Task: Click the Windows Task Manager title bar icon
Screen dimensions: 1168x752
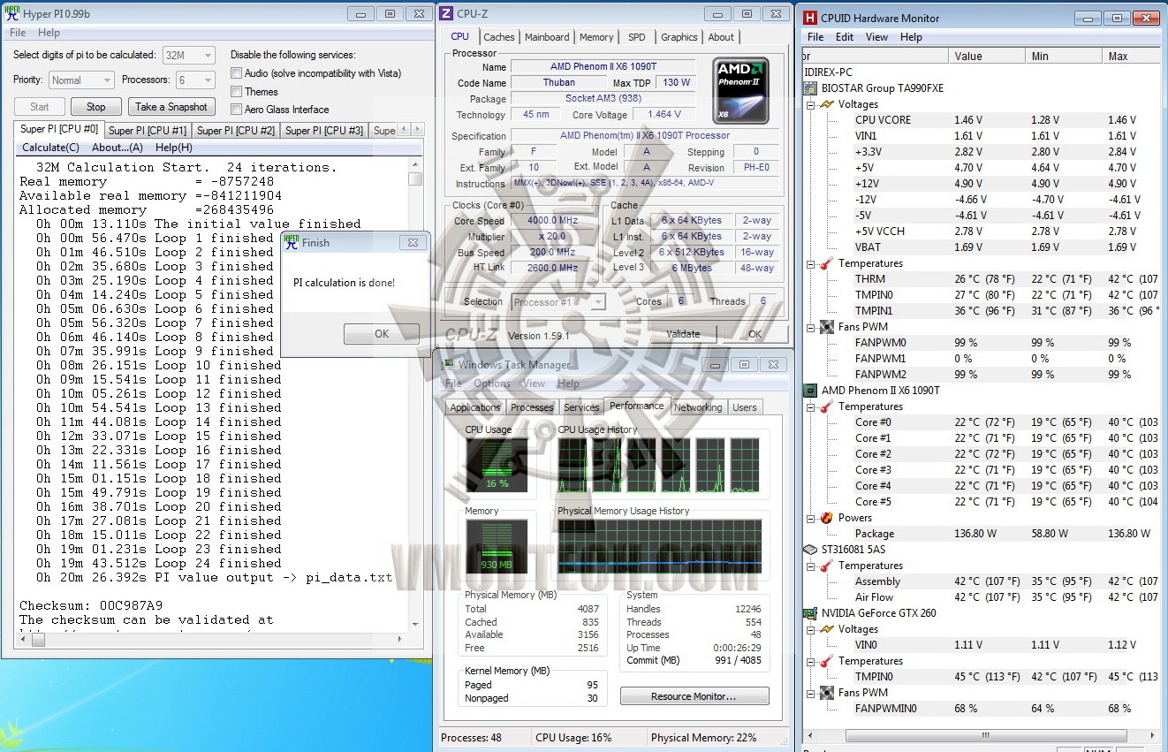Action: (449, 364)
